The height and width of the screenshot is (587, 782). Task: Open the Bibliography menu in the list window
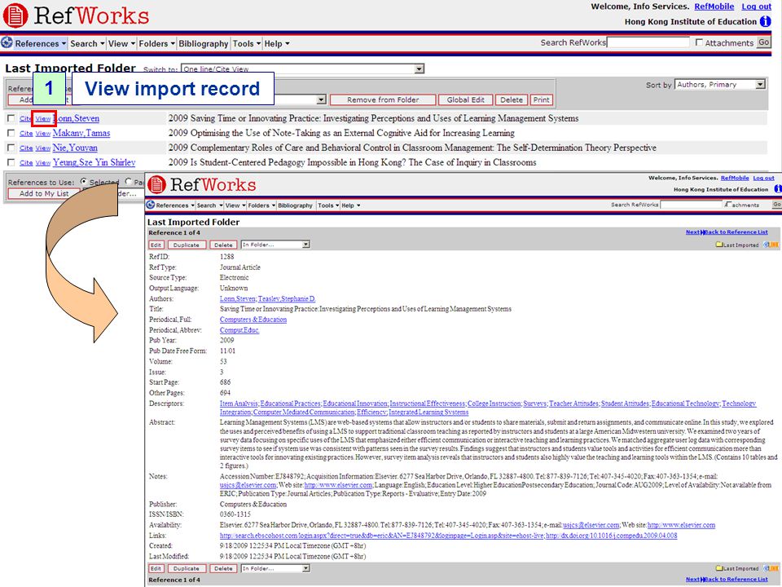[x=204, y=43]
